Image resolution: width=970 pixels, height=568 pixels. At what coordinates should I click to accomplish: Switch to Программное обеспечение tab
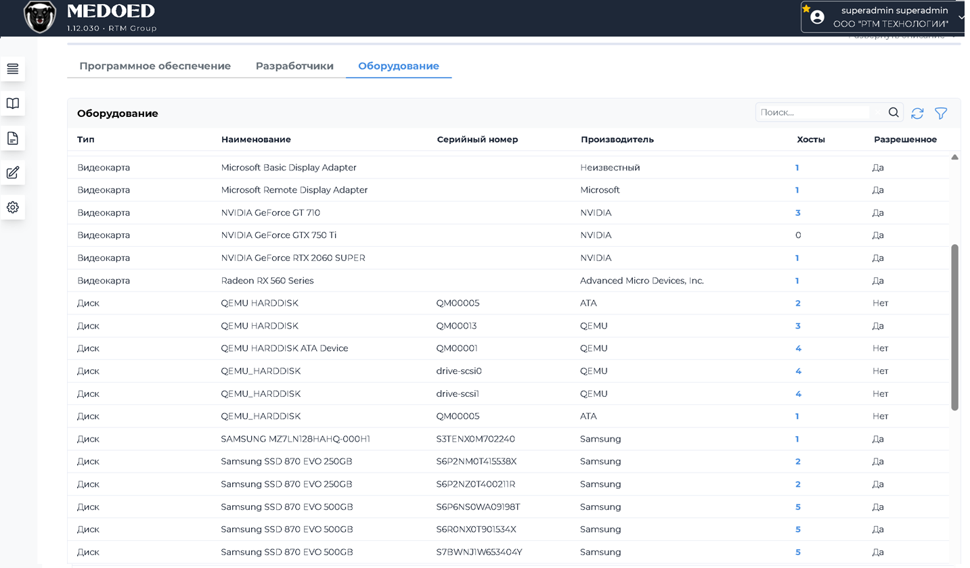pyautogui.click(x=155, y=66)
